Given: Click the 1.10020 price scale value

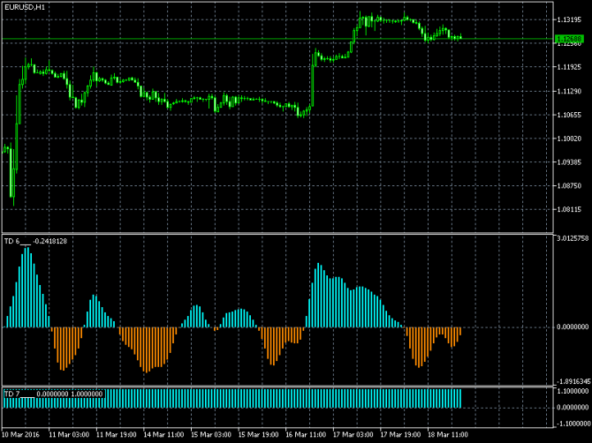Looking at the screenshot, I should [569, 139].
